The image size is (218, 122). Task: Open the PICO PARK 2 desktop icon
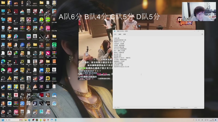[x=16, y=97]
